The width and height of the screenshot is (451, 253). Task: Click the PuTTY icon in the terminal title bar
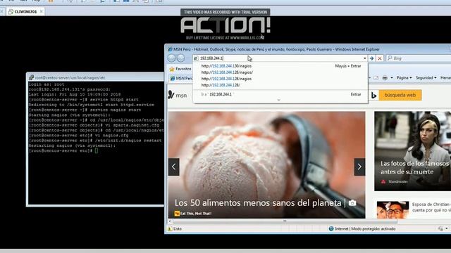tap(31, 77)
